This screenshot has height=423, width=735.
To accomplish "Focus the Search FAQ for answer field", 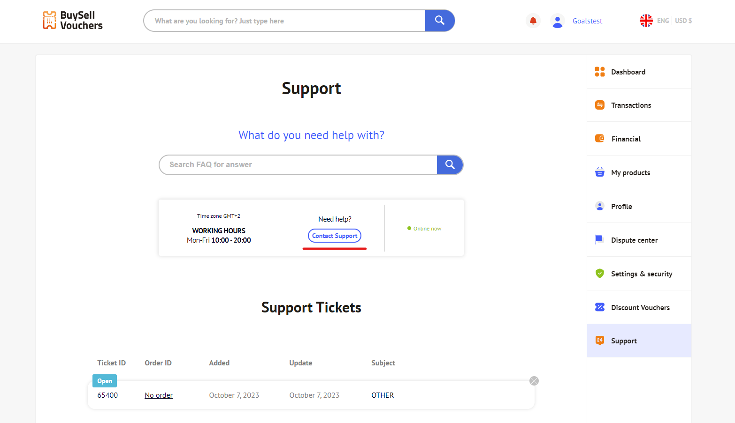I will point(298,165).
